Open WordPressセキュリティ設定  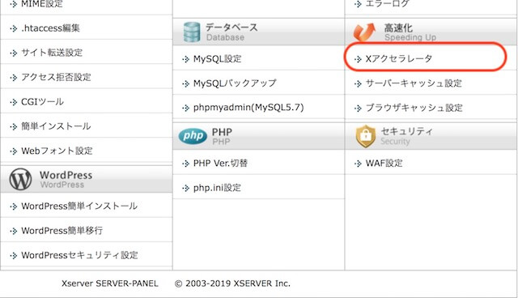coord(79,255)
